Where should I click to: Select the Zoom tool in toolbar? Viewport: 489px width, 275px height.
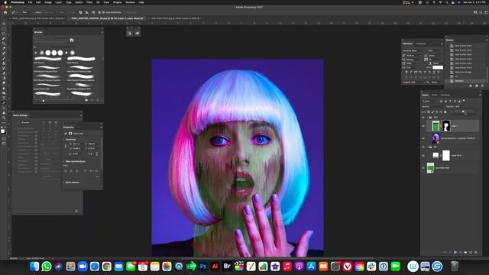[x=4, y=118]
